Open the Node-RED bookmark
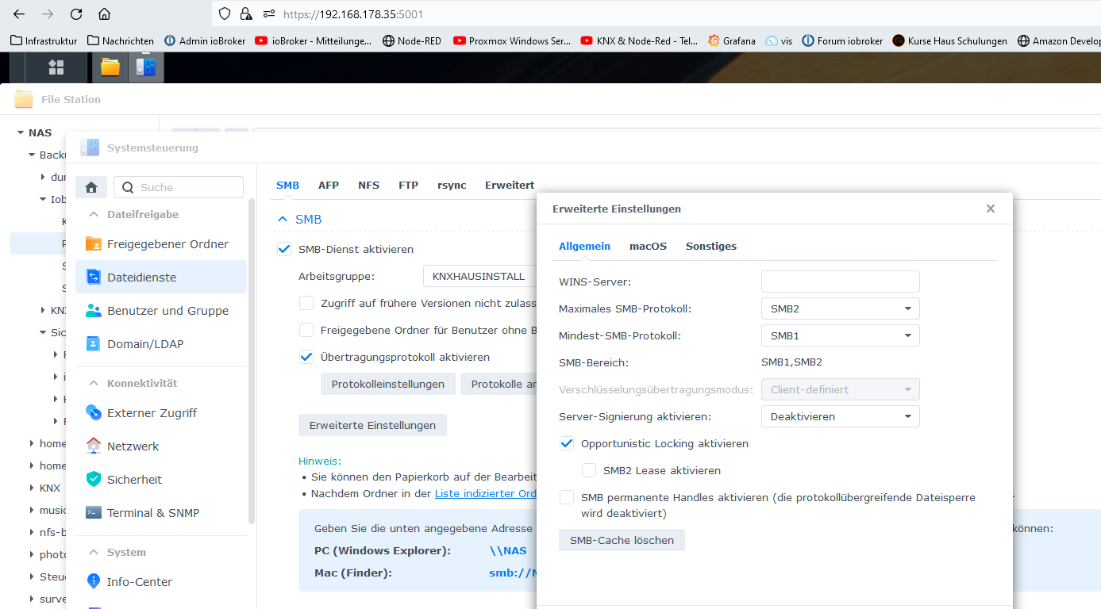 coord(411,40)
